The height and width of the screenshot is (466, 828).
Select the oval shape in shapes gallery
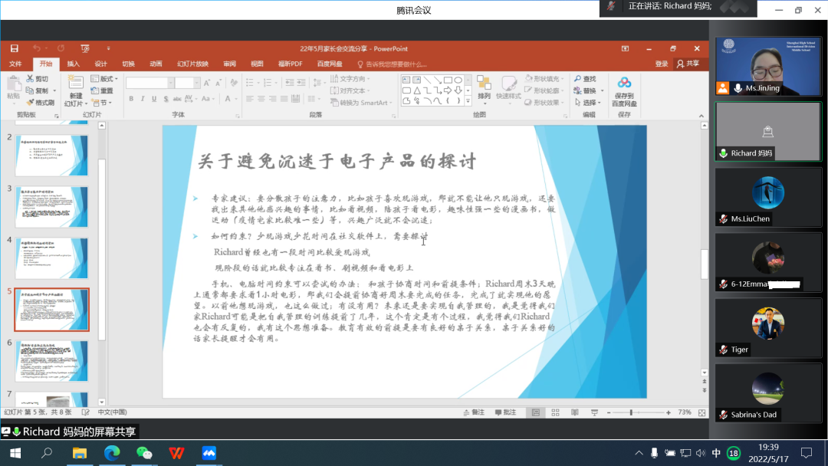coord(458,80)
